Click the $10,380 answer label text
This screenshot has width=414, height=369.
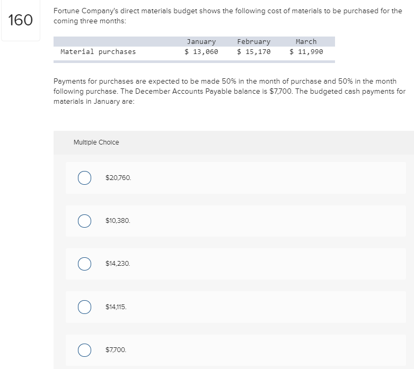click(x=118, y=221)
